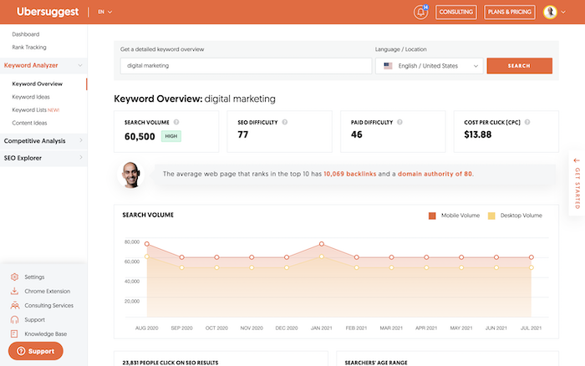Viewport: 585px width, 366px height.
Task: Toggle the Mobile Volume legend swatch
Action: [x=432, y=216]
